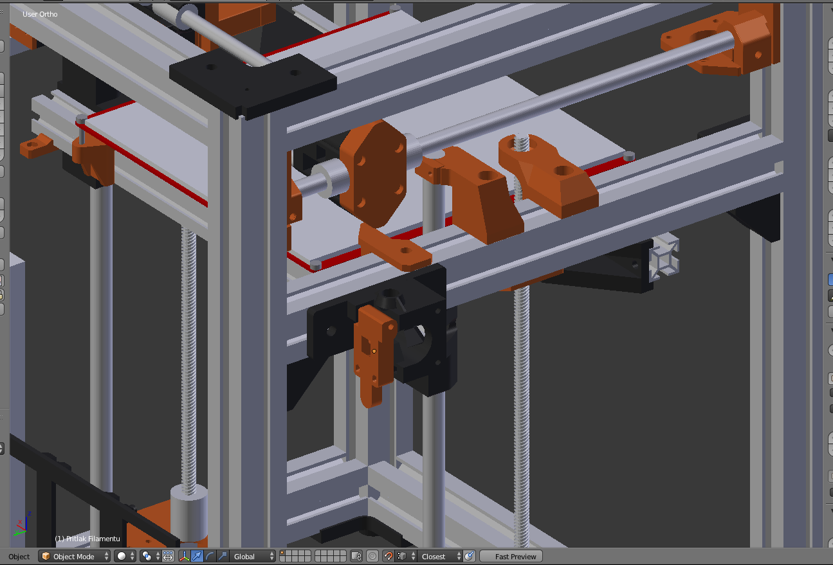The image size is (833, 565).
Task: Click the first layer button in grid
Action: point(285,553)
